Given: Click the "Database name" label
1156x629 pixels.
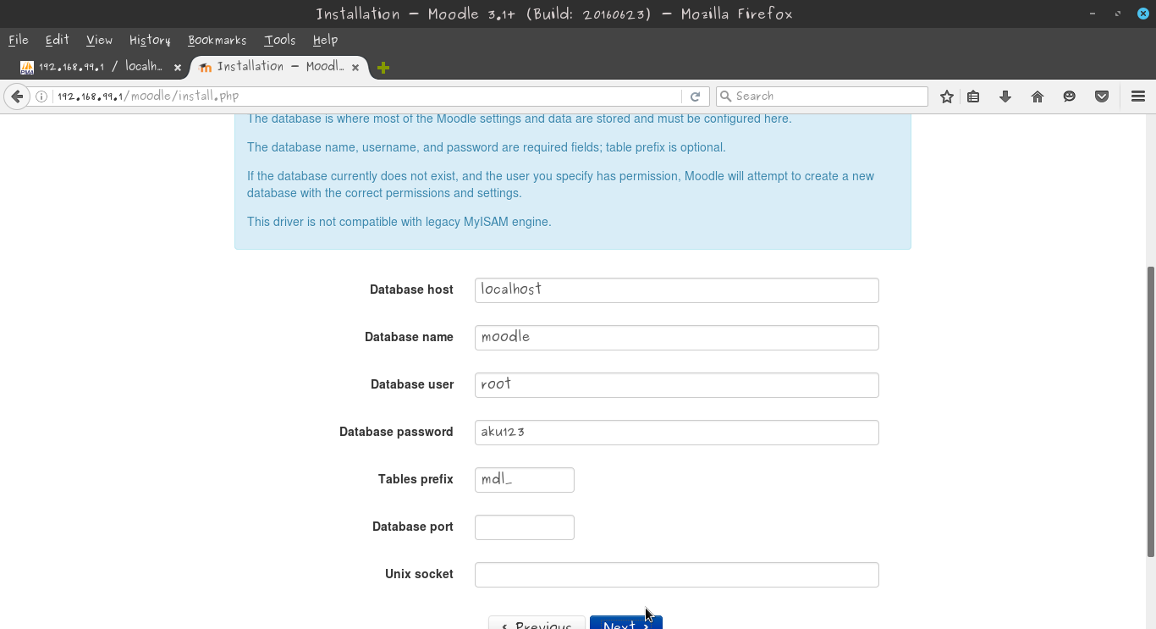Looking at the screenshot, I should click(x=409, y=337).
